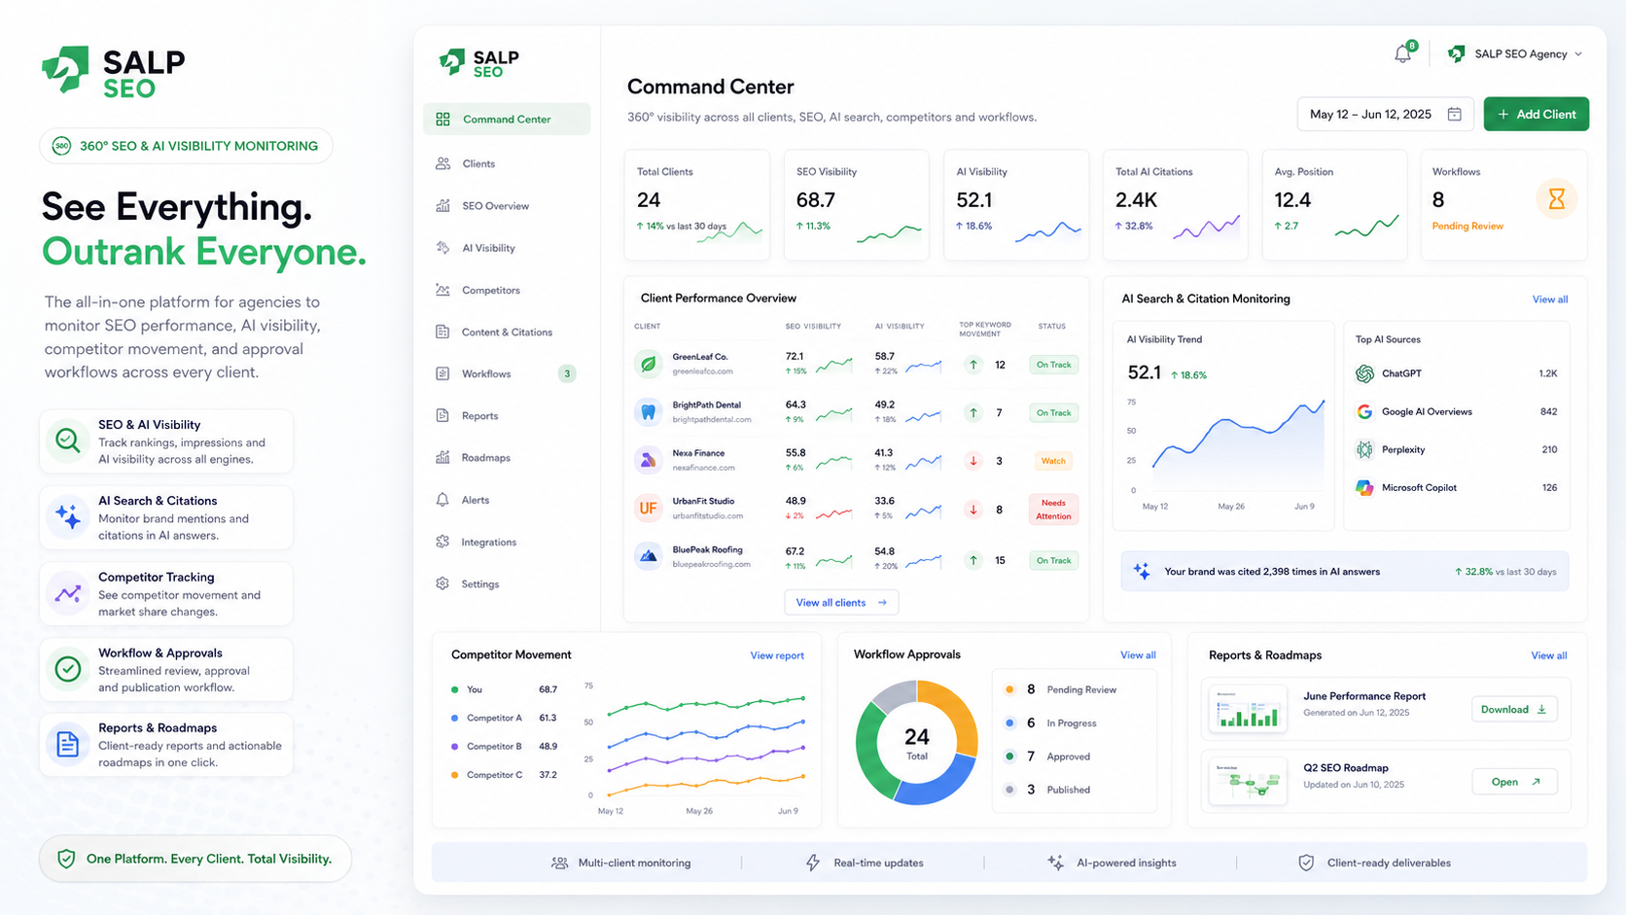Click the hourglass Workflows pending icon

click(x=1556, y=199)
